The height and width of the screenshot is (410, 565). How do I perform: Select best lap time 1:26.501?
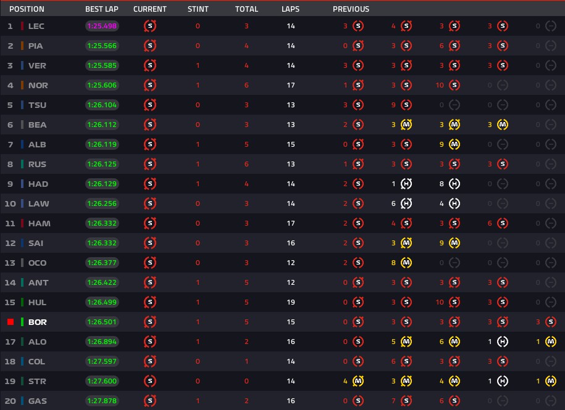(102, 322)
